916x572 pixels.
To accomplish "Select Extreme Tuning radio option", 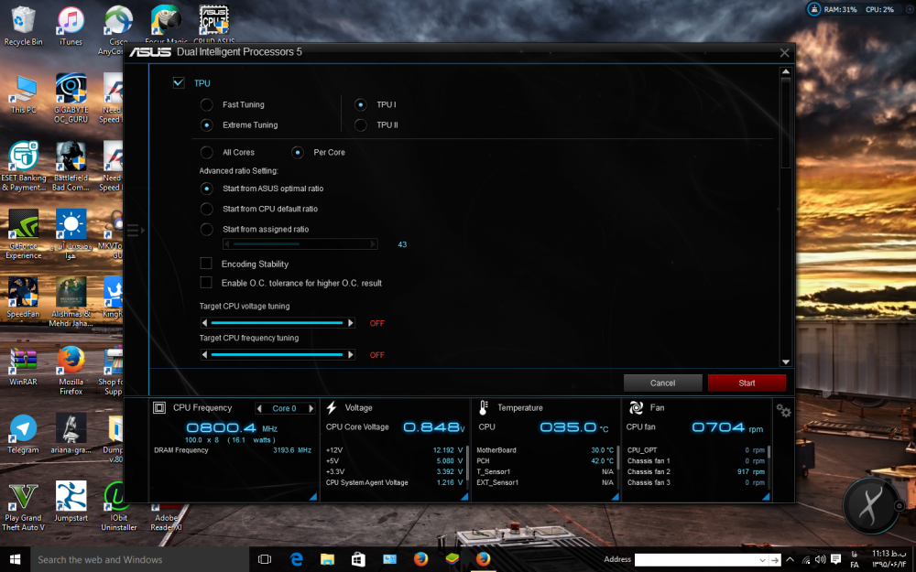I will (x=207, y=124).
